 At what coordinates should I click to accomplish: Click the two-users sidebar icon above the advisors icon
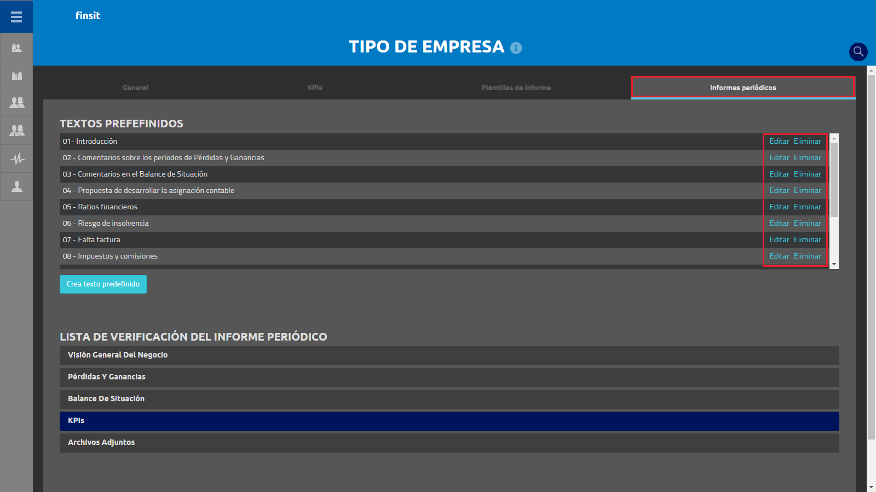tap(16, 103)
